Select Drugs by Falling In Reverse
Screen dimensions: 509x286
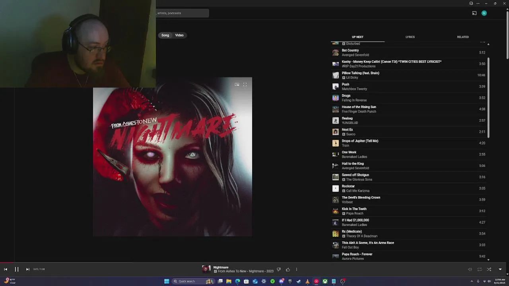tap(408, 98)
